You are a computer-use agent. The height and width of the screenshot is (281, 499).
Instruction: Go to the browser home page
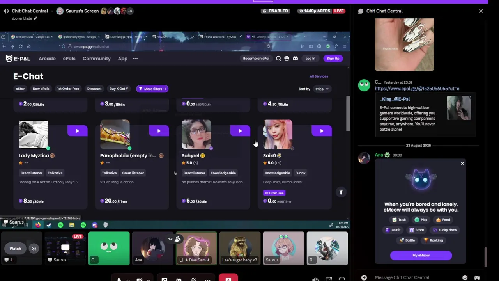29,46
